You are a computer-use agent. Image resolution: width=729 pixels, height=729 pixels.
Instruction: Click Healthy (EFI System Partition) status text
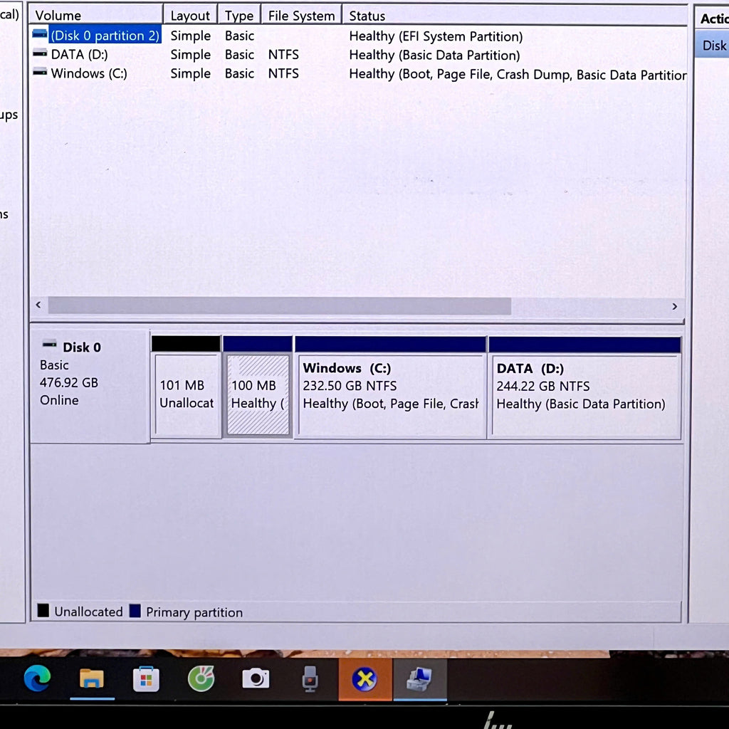[x=436, y=36]
